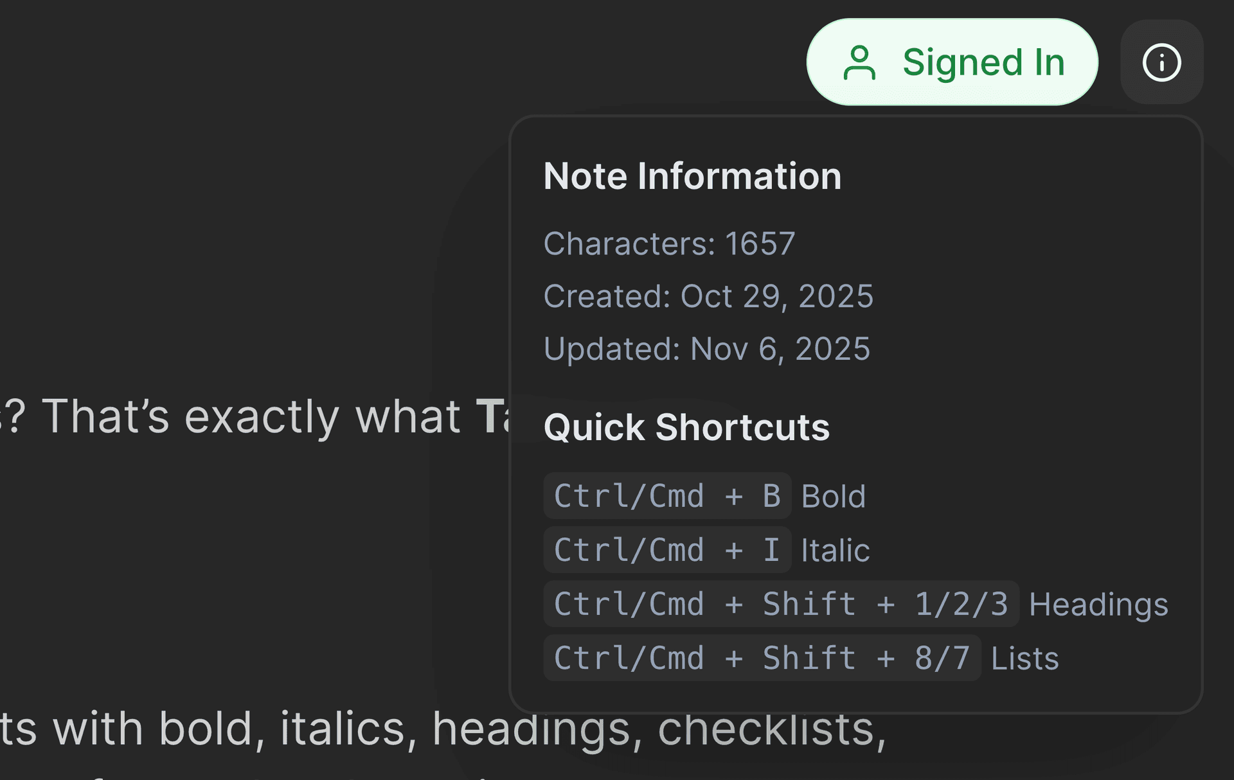The image size is (1234, 780).
Task: Click the Updated: Nov 6, 2025 text
Action: click(x=707, y=349)
